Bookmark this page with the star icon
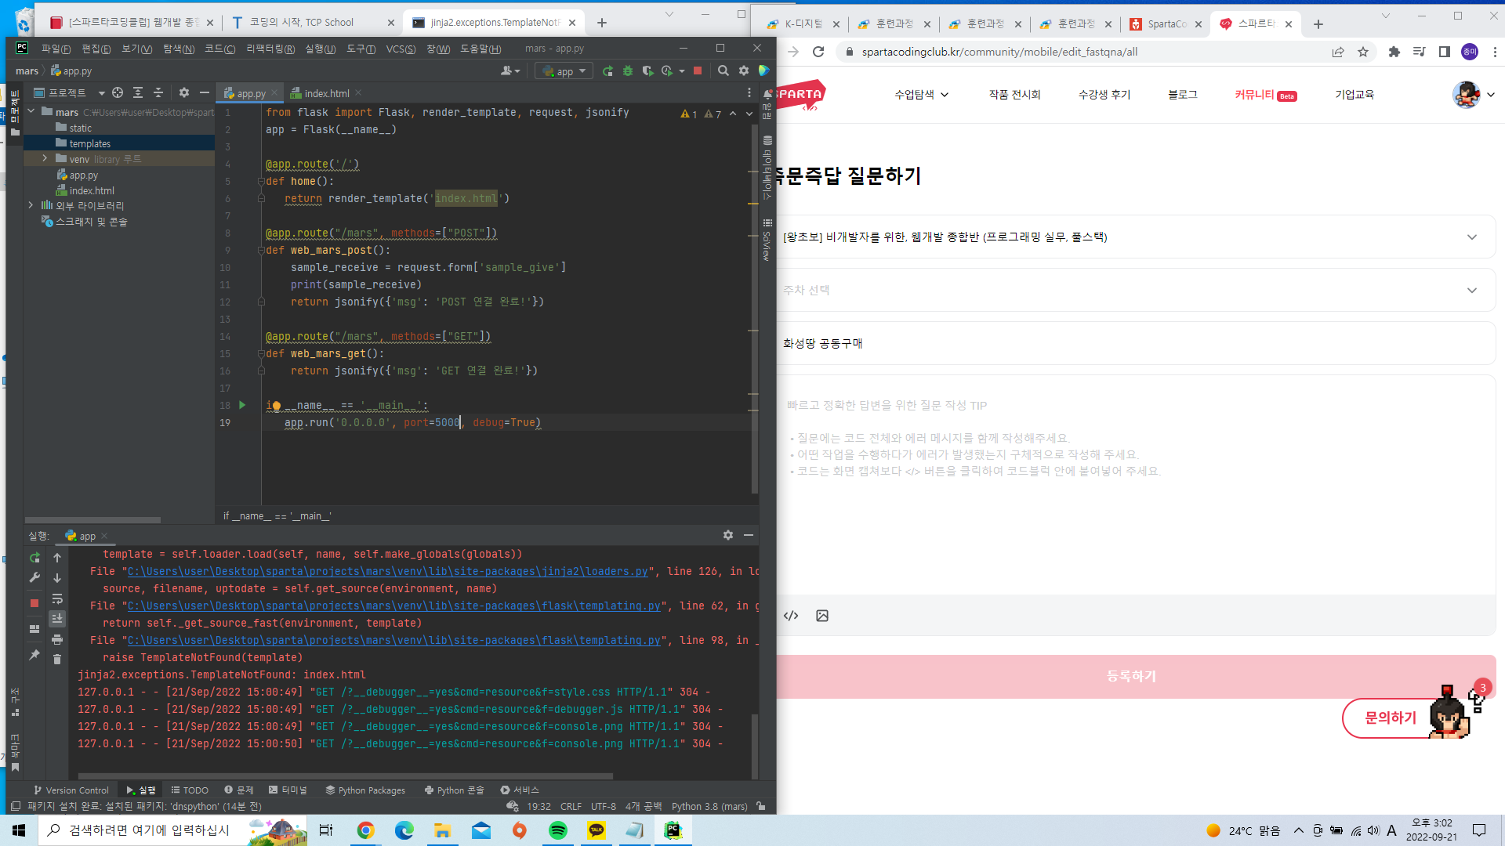This screenshot has width=1505, height=846. point(1363,52)
